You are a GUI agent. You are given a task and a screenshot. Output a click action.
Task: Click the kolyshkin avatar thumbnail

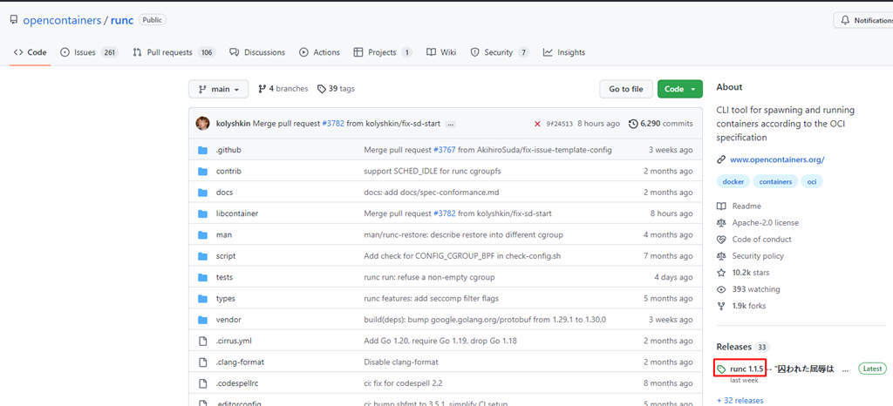click(202, 124)
